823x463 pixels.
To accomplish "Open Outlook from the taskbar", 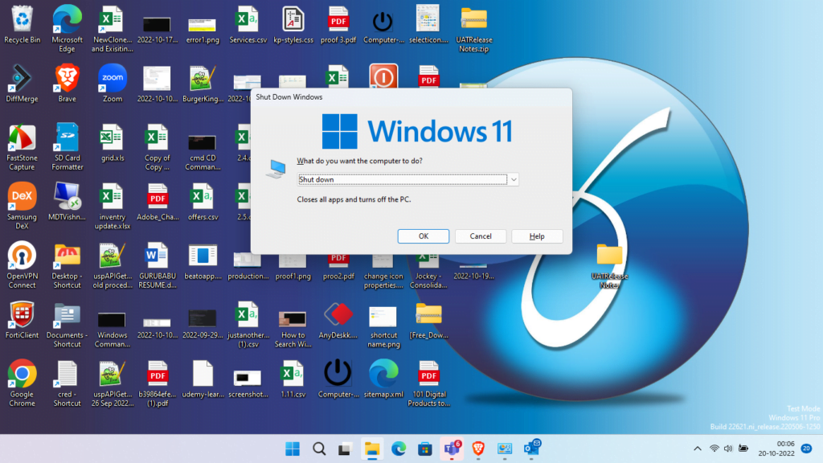I will pos(532,449).
